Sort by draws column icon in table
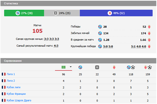 [x=97, y=67]
